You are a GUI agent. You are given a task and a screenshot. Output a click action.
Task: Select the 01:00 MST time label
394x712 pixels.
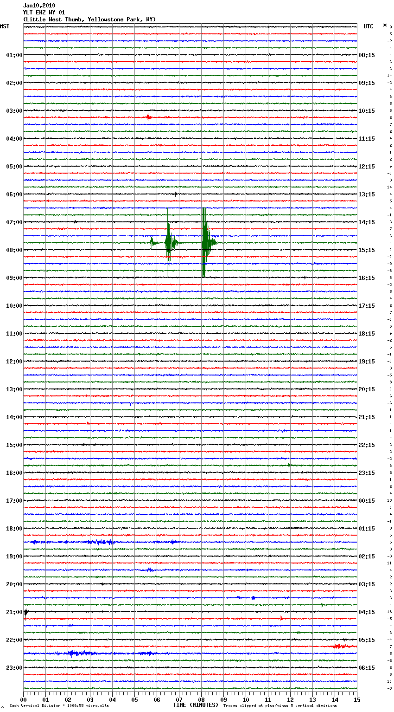[14, 55]
